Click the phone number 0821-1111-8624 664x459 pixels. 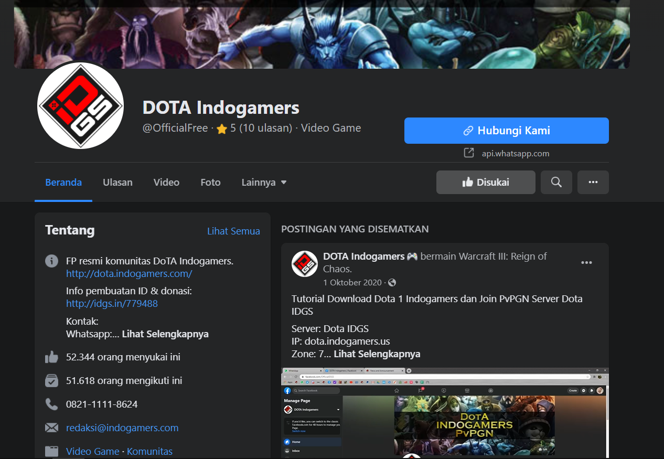pos(102,404)
